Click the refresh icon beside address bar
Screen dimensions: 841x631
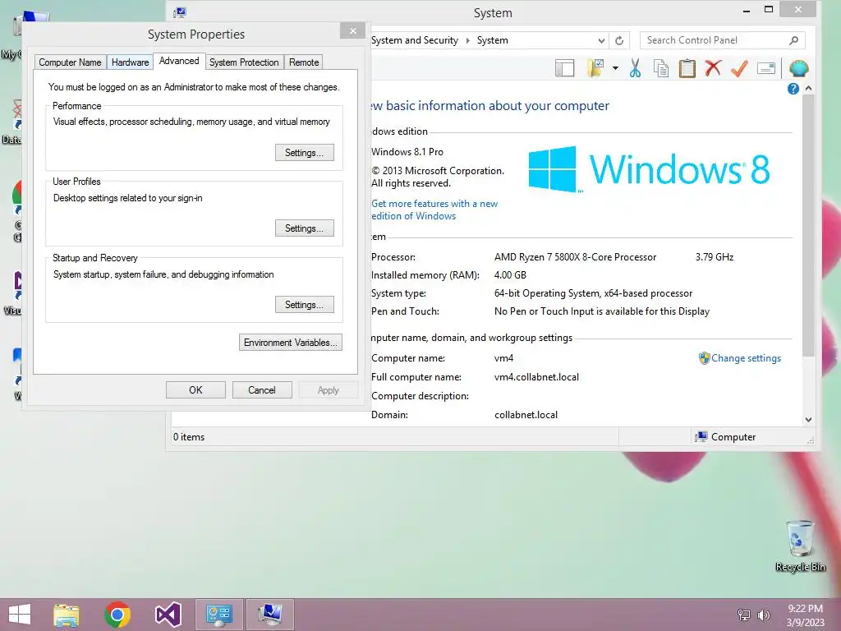[x=619, y=41]
